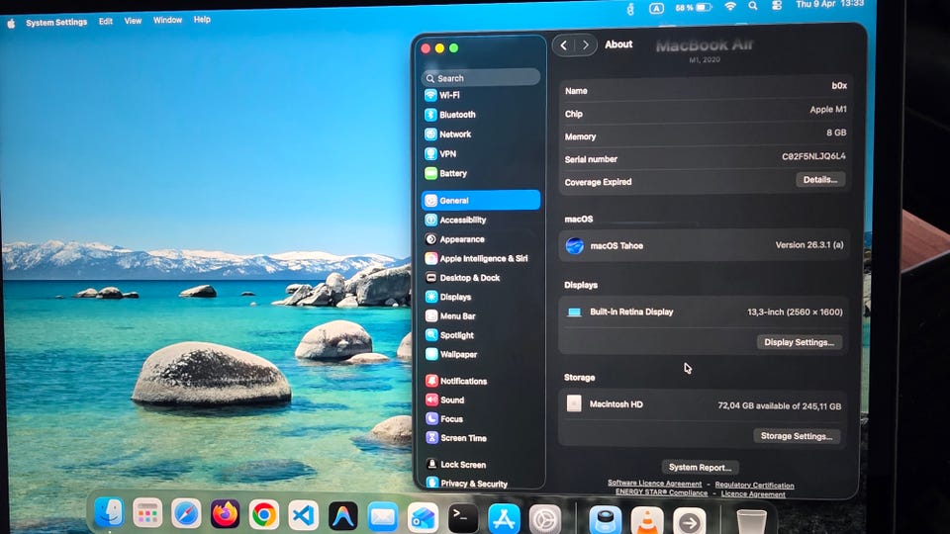
Task: Click the Search field in sidebar
Action: [x=482, y=77]
